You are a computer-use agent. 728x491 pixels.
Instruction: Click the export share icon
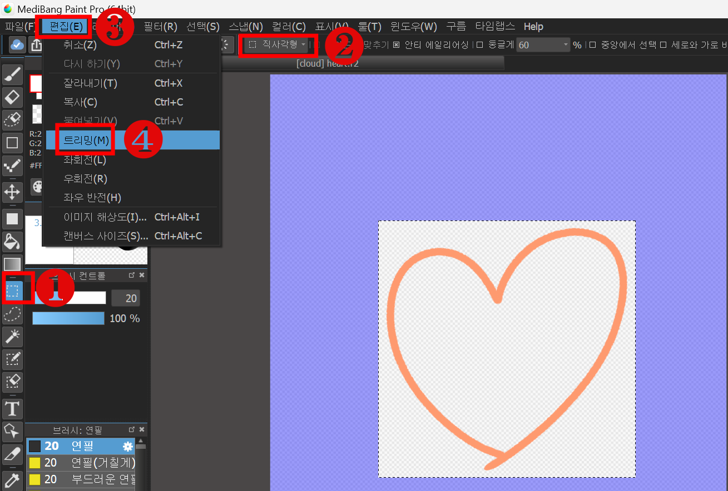tap(36, 45)
